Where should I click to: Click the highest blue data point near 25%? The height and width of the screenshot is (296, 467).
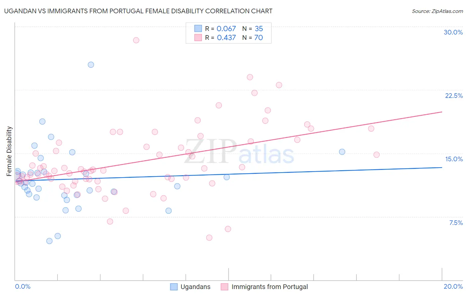tap(91, 65)
